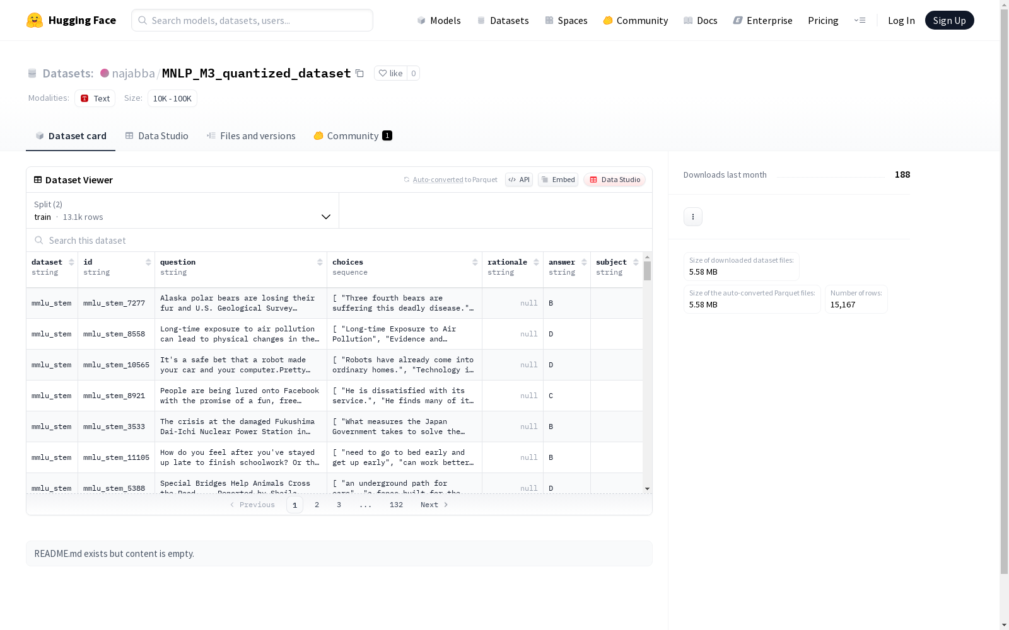Switch to the Dataset card tab
The image size is (1009, 630).
click(71, 135)
